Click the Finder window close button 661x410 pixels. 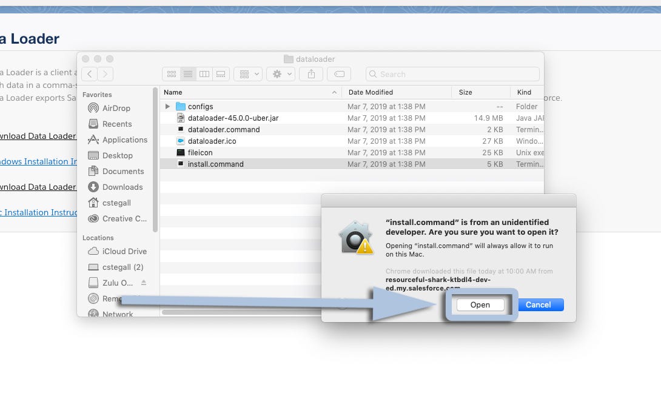[x=86, y=59]
